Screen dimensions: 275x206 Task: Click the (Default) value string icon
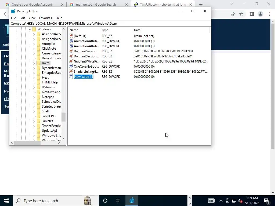click(71, 36)
